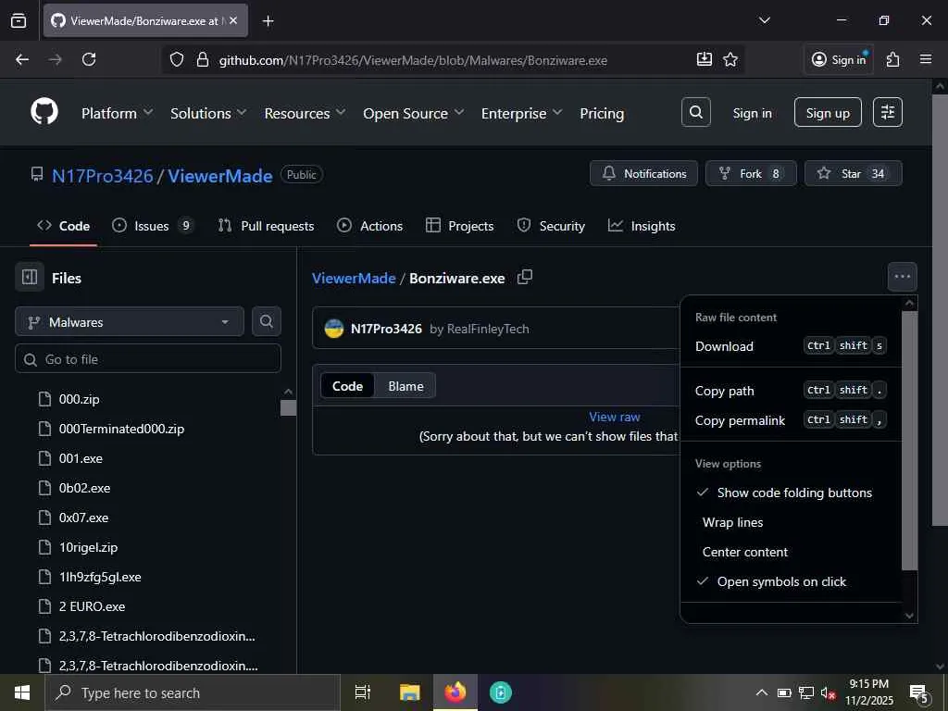Click the View raw link

615,417
